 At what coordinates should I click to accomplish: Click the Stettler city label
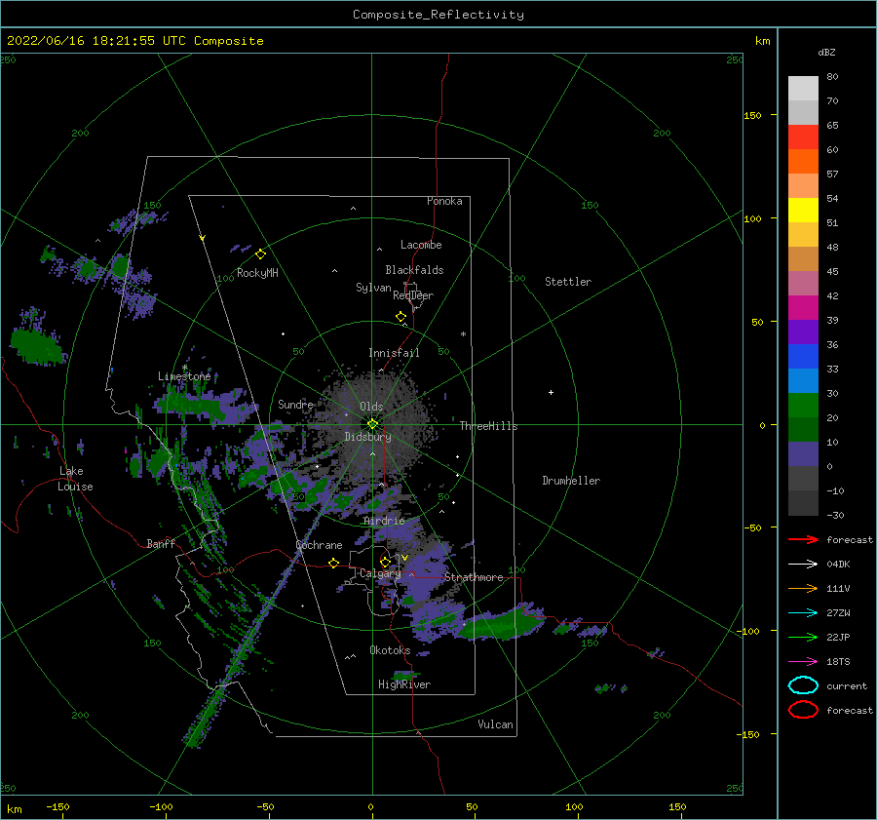[568, 282]
